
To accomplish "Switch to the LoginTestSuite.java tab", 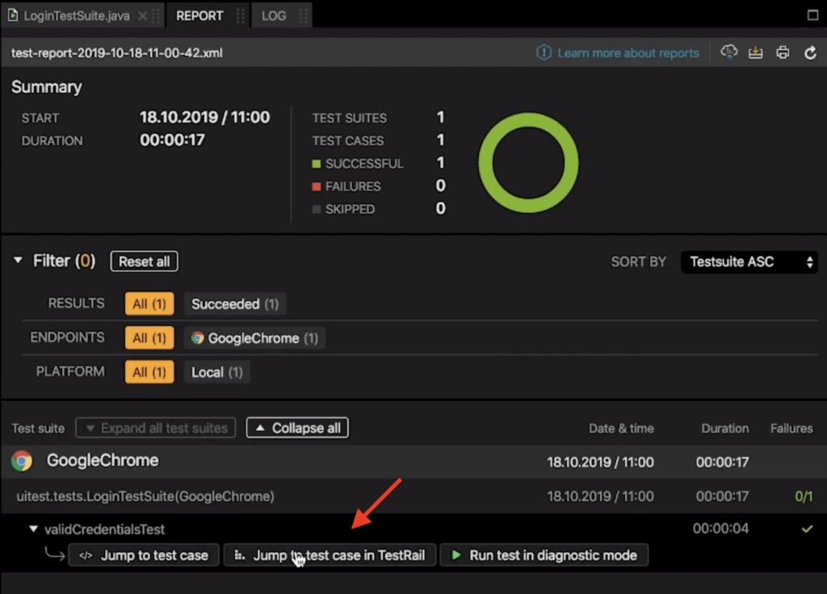I will click(x=77, y=16).
